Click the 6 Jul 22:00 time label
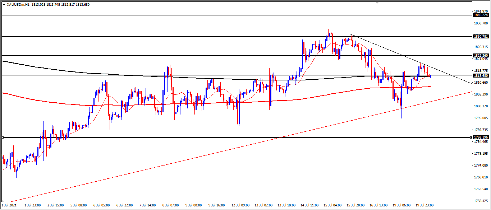Screen dimensions: 491x210 (125, 206)
